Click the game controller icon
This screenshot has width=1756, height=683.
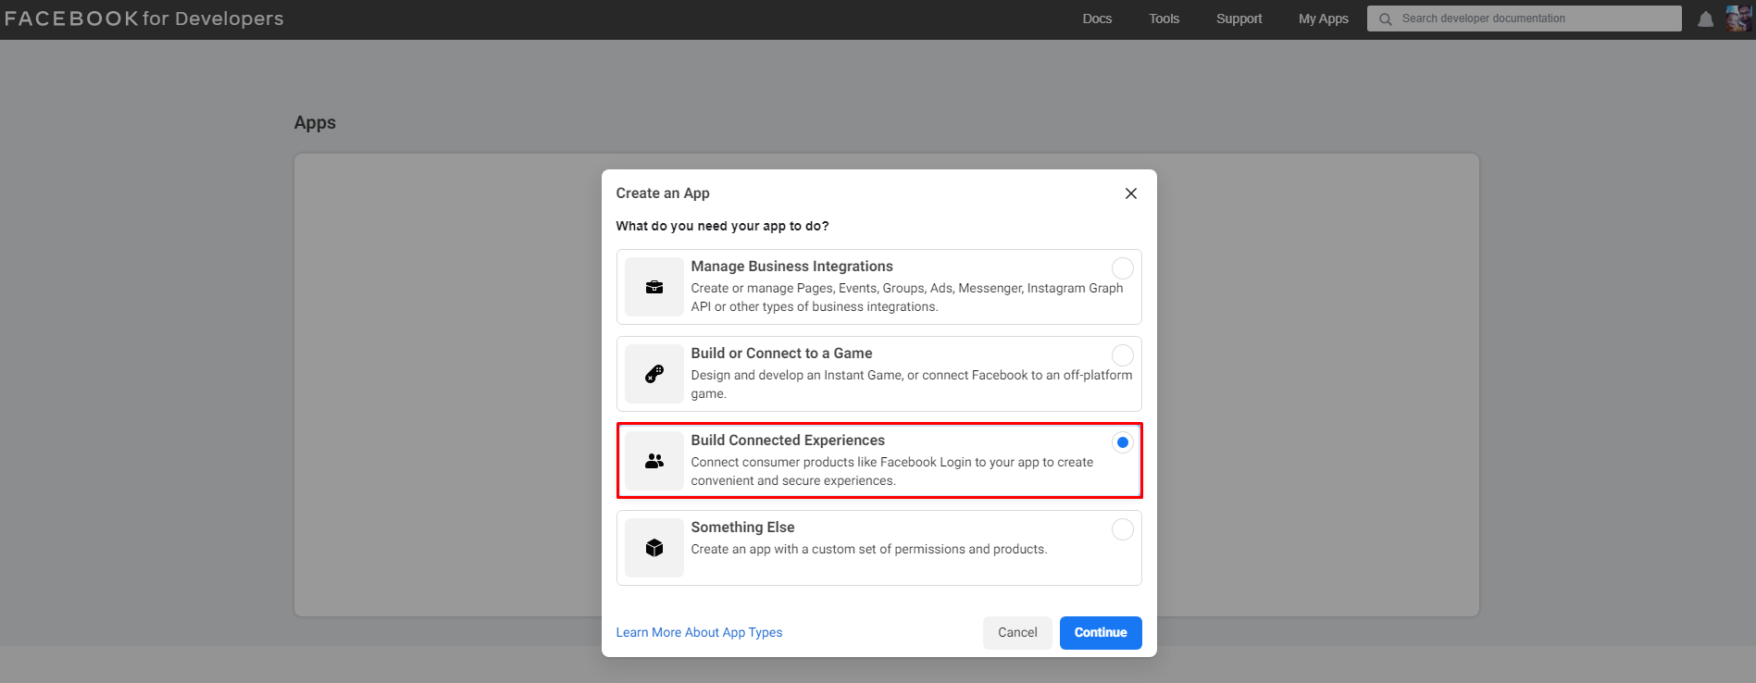pos(654,374)
